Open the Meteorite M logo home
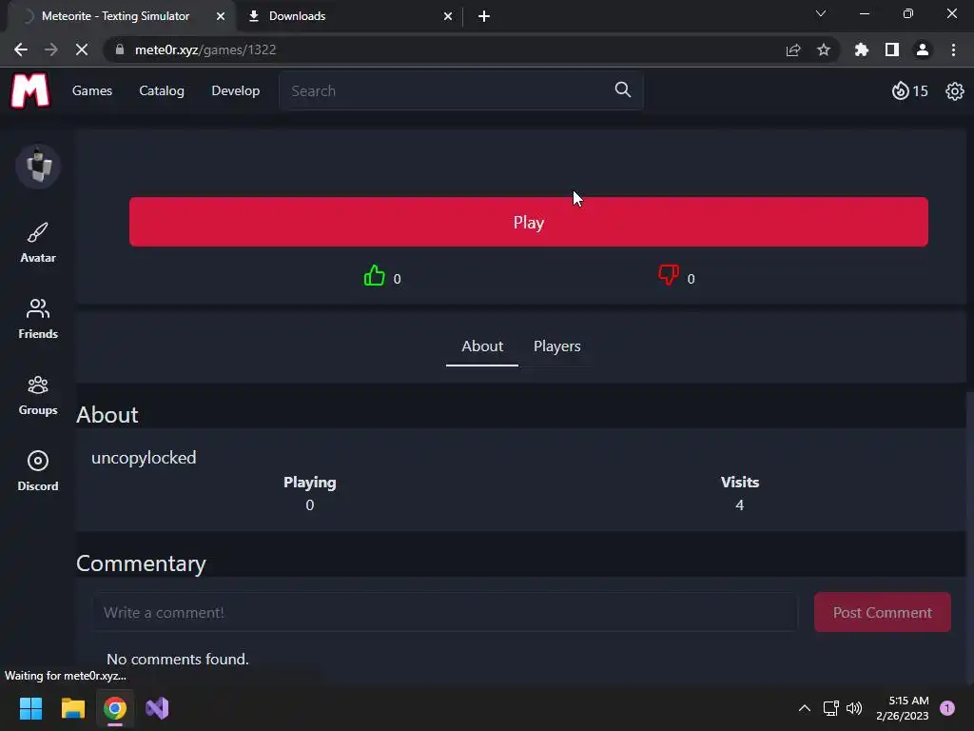Viewport: 974px width, 731px height. coord(29,90)
